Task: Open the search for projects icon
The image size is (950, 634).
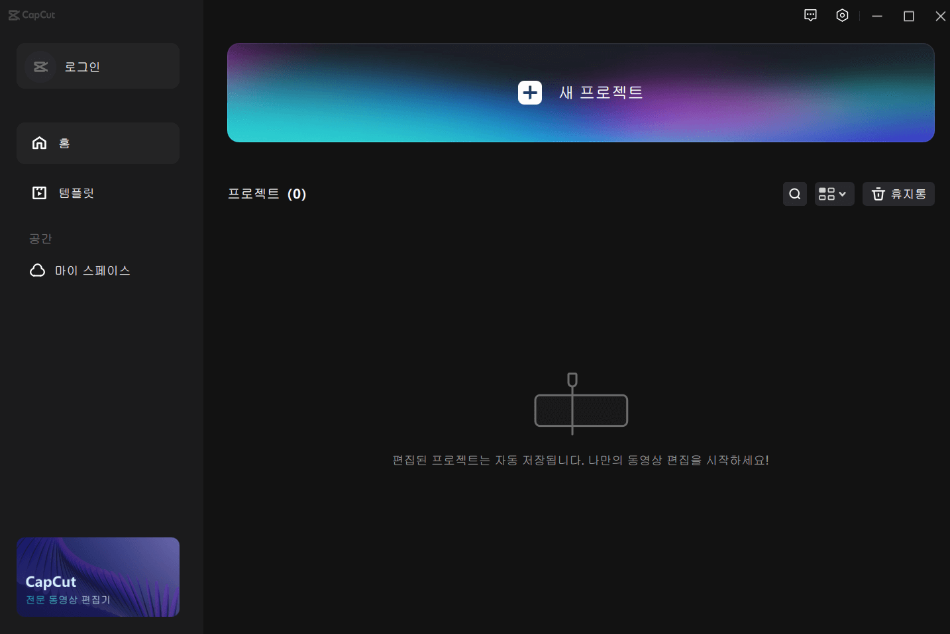Action: pos(794,194)
